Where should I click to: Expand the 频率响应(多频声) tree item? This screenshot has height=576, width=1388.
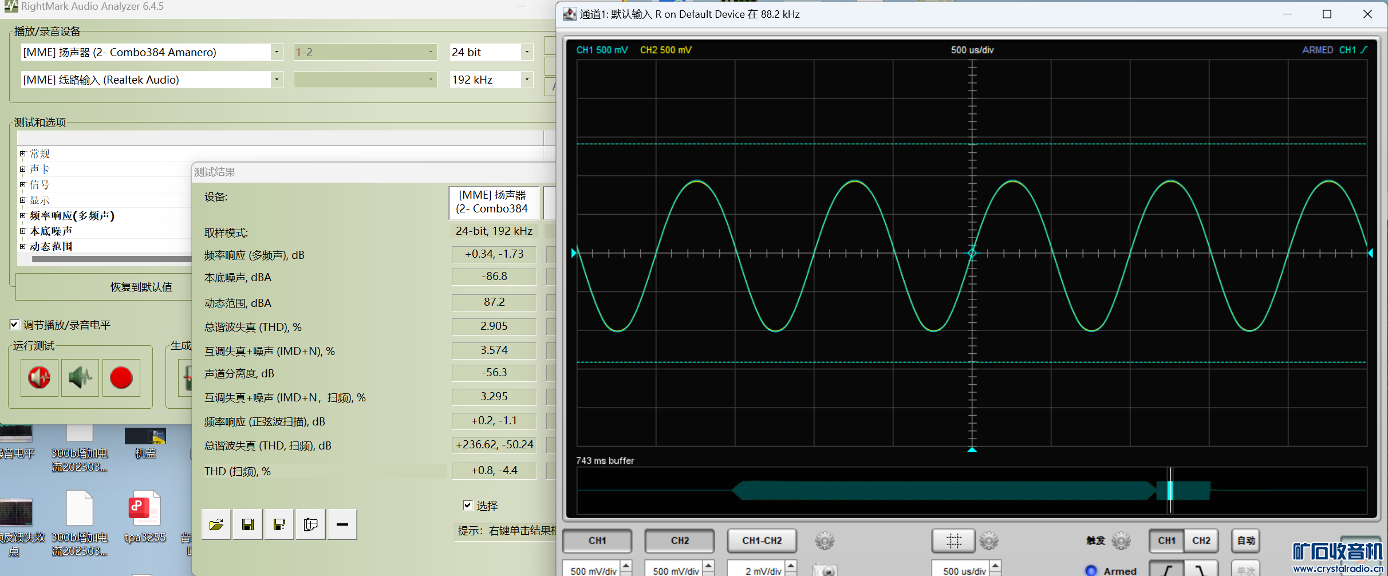(23, 216)
